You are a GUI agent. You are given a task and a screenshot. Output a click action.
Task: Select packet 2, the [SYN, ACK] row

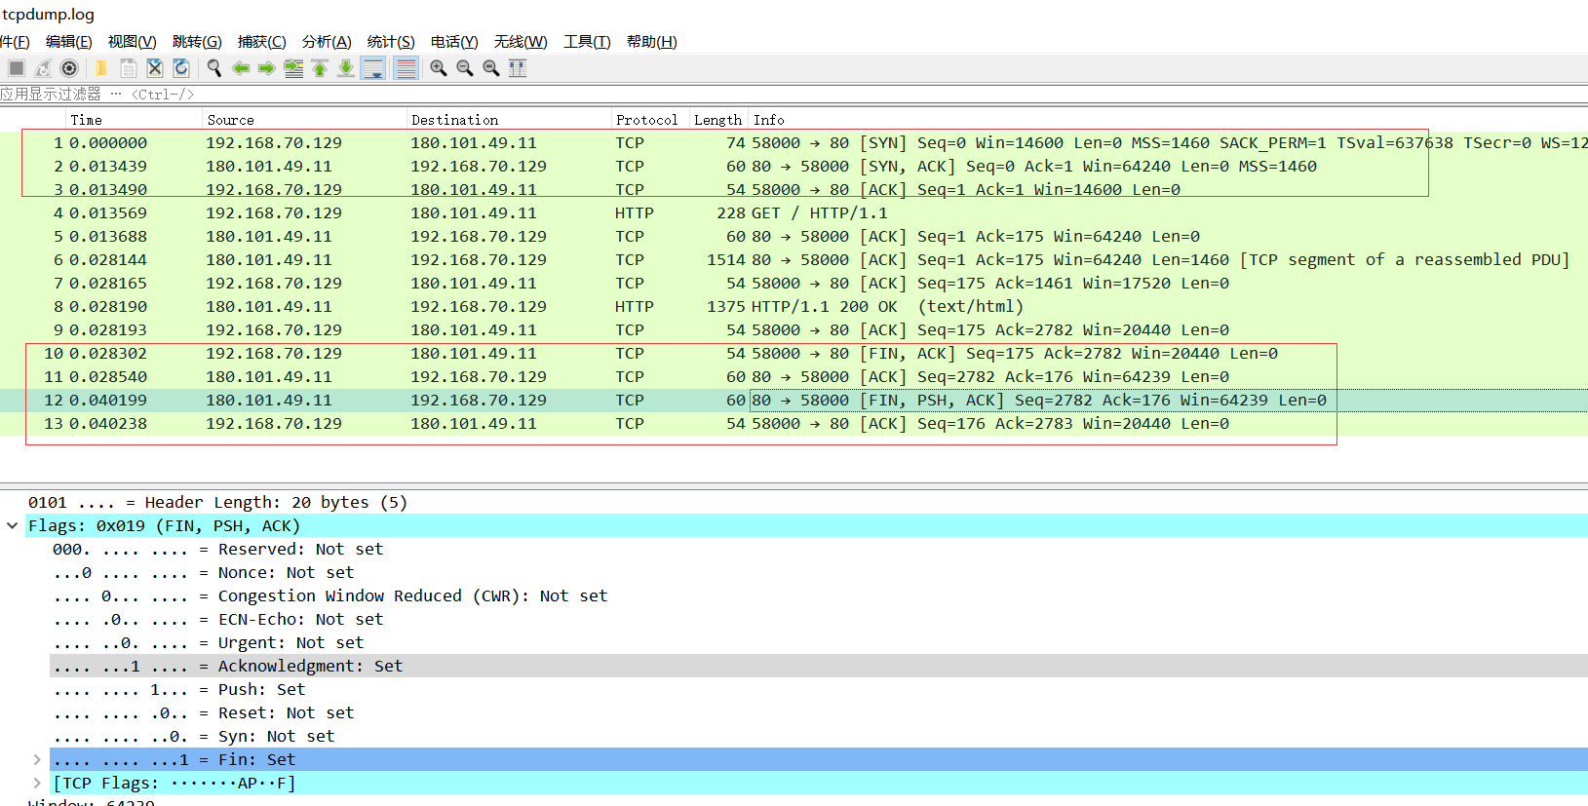pyautogui.click(x=794, y=167)
